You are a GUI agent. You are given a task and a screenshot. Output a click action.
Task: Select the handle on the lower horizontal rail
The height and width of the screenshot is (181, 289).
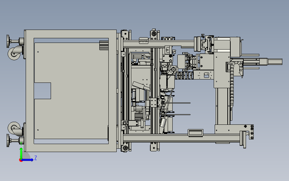tap(196, 133)
